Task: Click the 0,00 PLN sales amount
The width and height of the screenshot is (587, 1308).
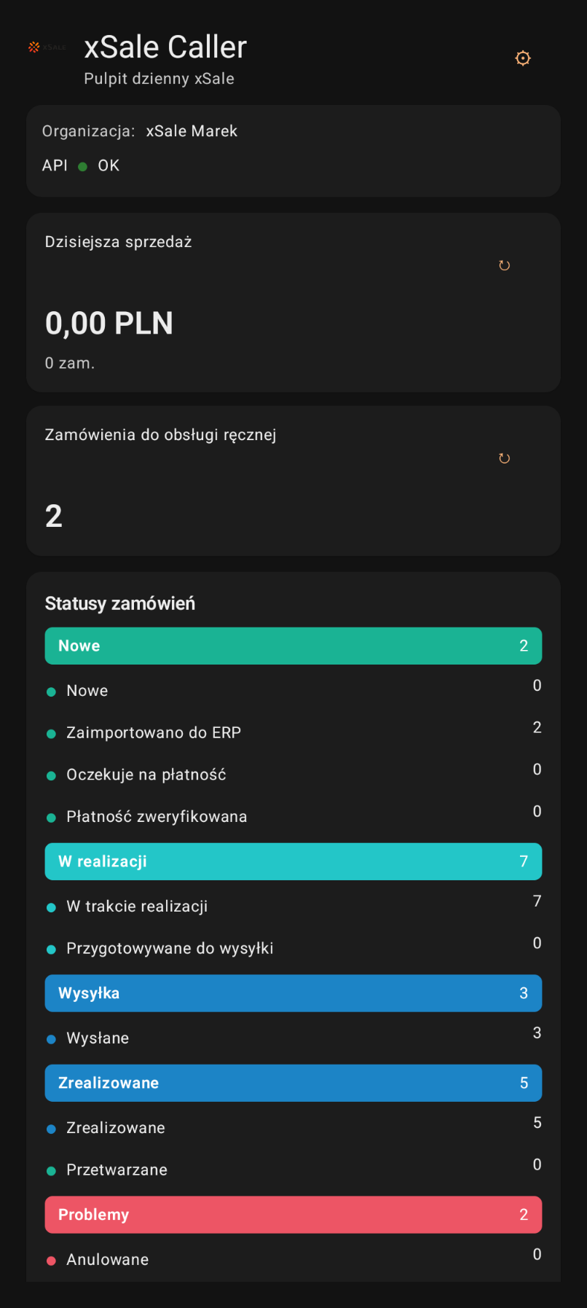Action: tap(109, 324)
